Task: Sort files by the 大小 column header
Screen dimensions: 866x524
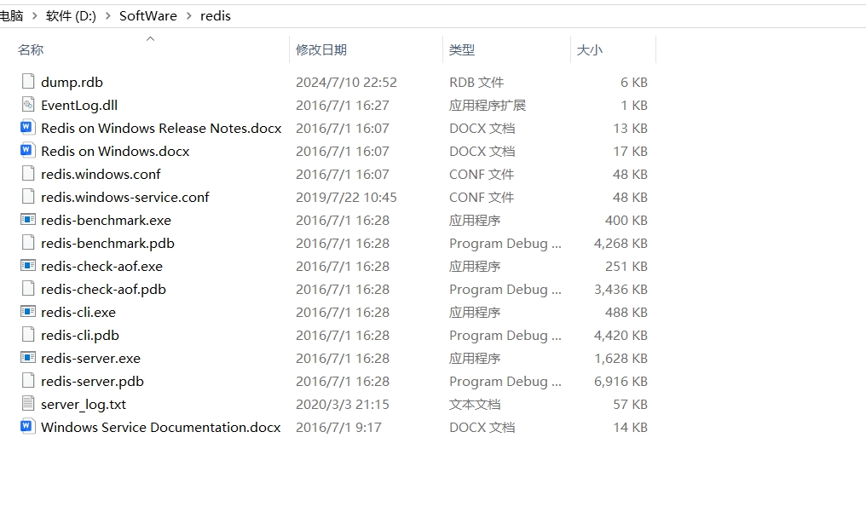Action: pyautogui.click(x=589, y=49)
